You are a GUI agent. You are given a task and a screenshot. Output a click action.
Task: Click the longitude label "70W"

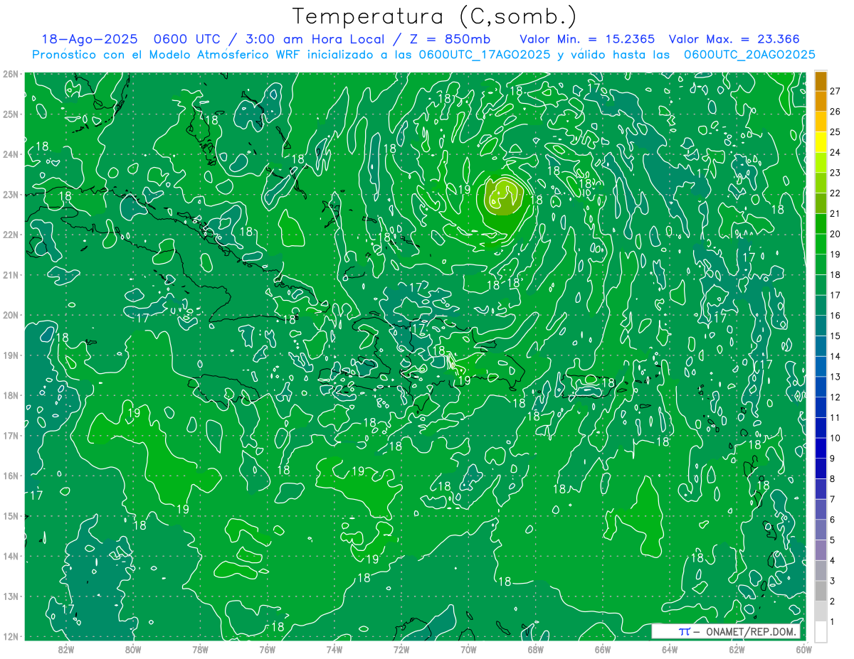(468, 649)
